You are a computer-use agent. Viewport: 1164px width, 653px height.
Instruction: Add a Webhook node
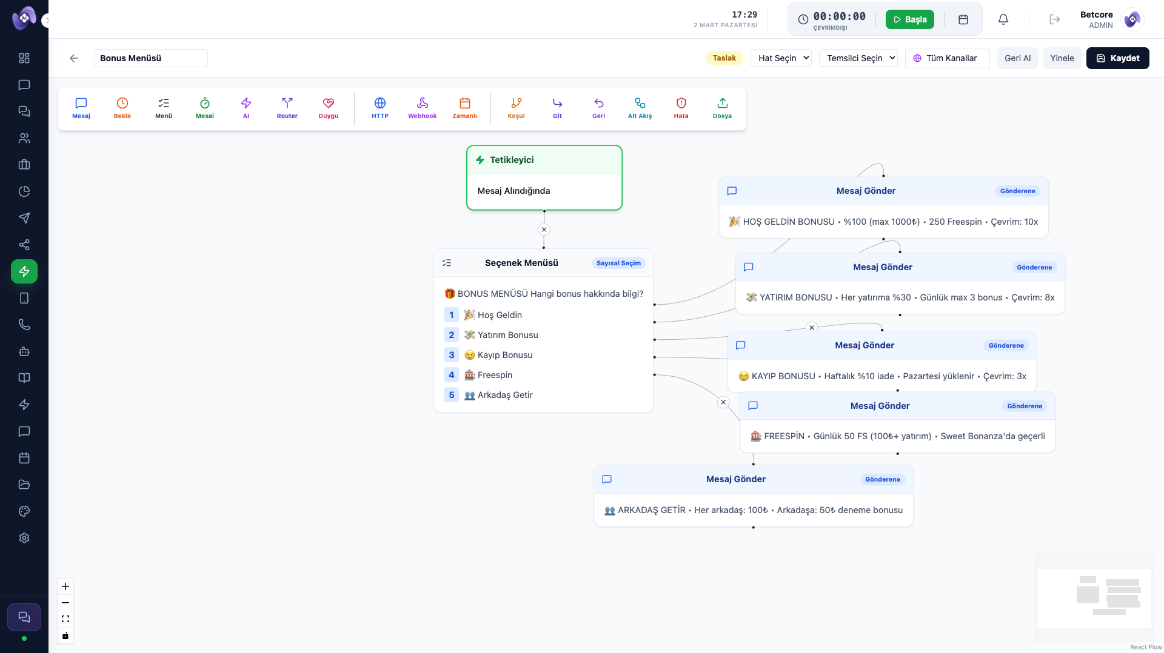tap(422, 108)
